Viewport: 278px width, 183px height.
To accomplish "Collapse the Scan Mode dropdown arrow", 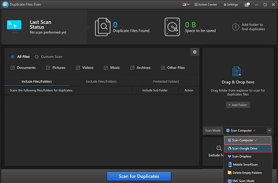I will [269, 131].
